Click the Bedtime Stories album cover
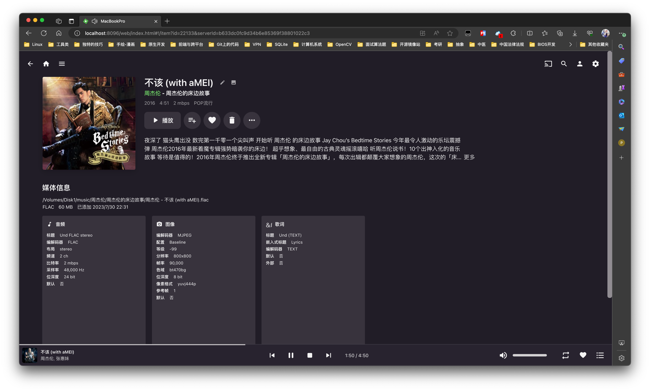The width and height of the screenshot is (650, 391). point(89,123)
